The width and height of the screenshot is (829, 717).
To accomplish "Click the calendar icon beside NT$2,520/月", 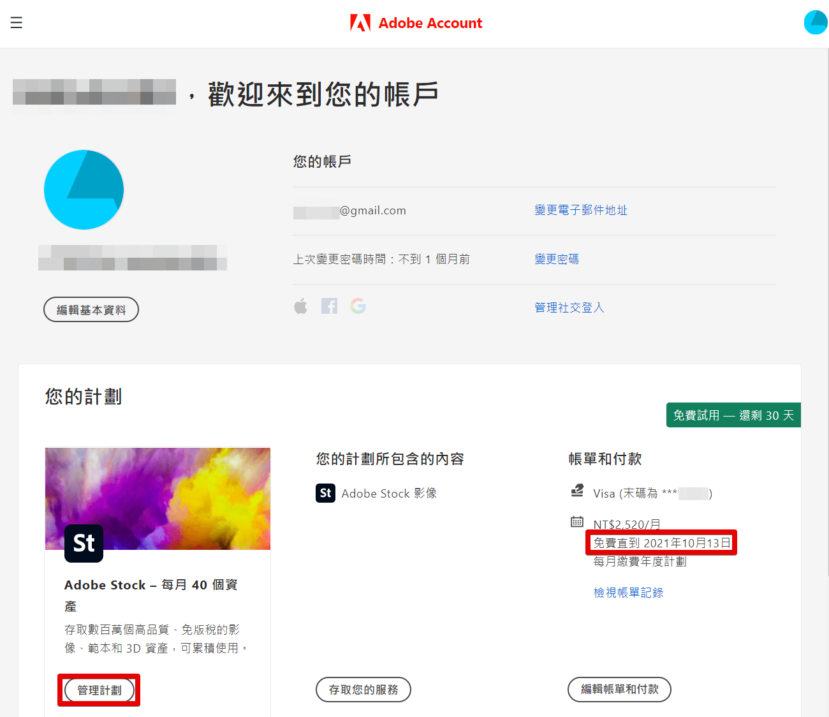I will (x=577, y=522).
